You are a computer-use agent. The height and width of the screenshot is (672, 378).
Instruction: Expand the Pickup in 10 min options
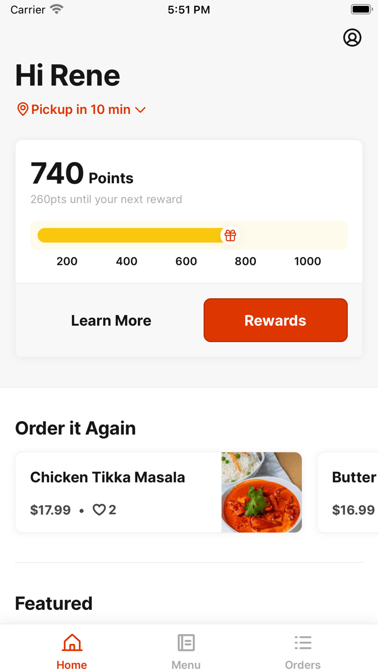81,109
